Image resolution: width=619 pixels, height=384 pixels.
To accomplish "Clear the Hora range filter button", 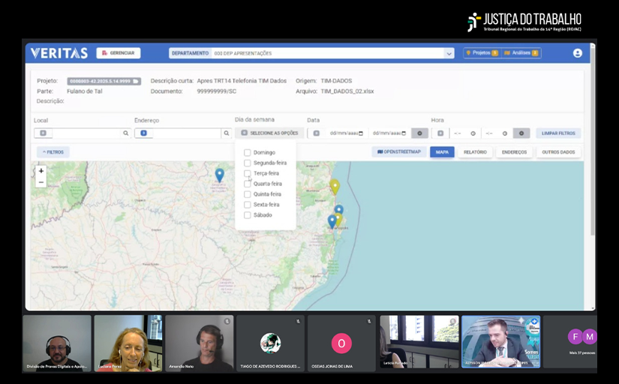I will pyautogui.click(x=521, y=133).
